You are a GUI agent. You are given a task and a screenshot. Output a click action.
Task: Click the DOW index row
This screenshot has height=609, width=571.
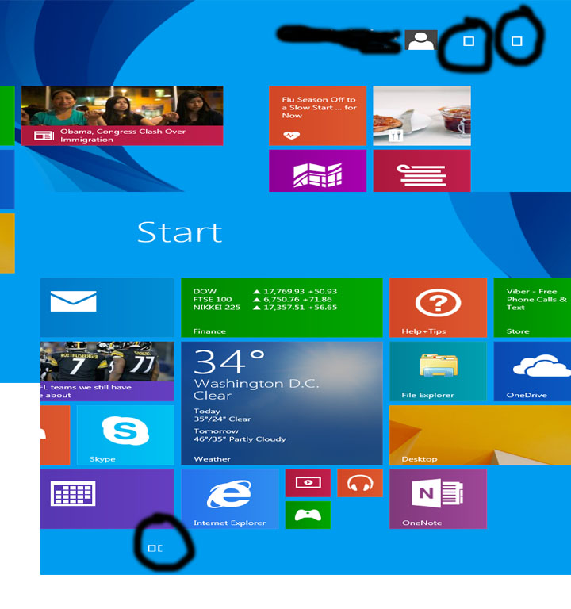[x=266, y=291]
